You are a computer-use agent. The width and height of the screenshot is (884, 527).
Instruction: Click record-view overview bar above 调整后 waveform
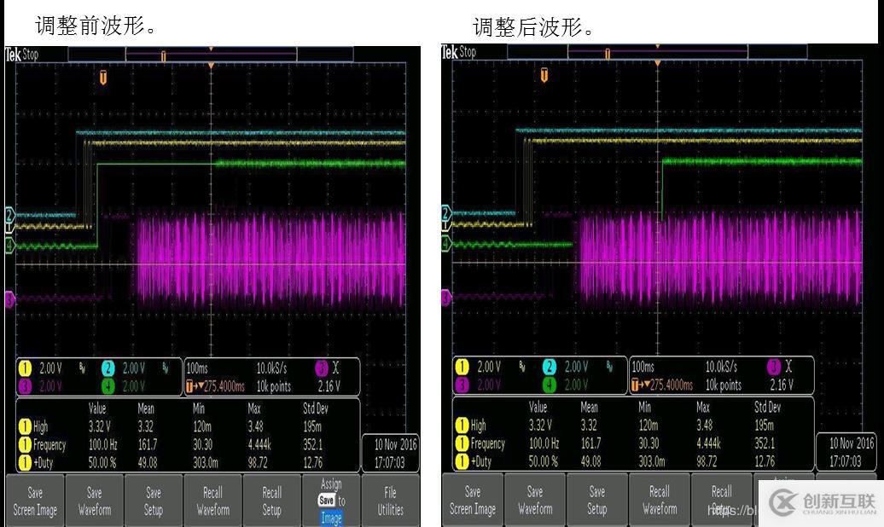[657, 52]
